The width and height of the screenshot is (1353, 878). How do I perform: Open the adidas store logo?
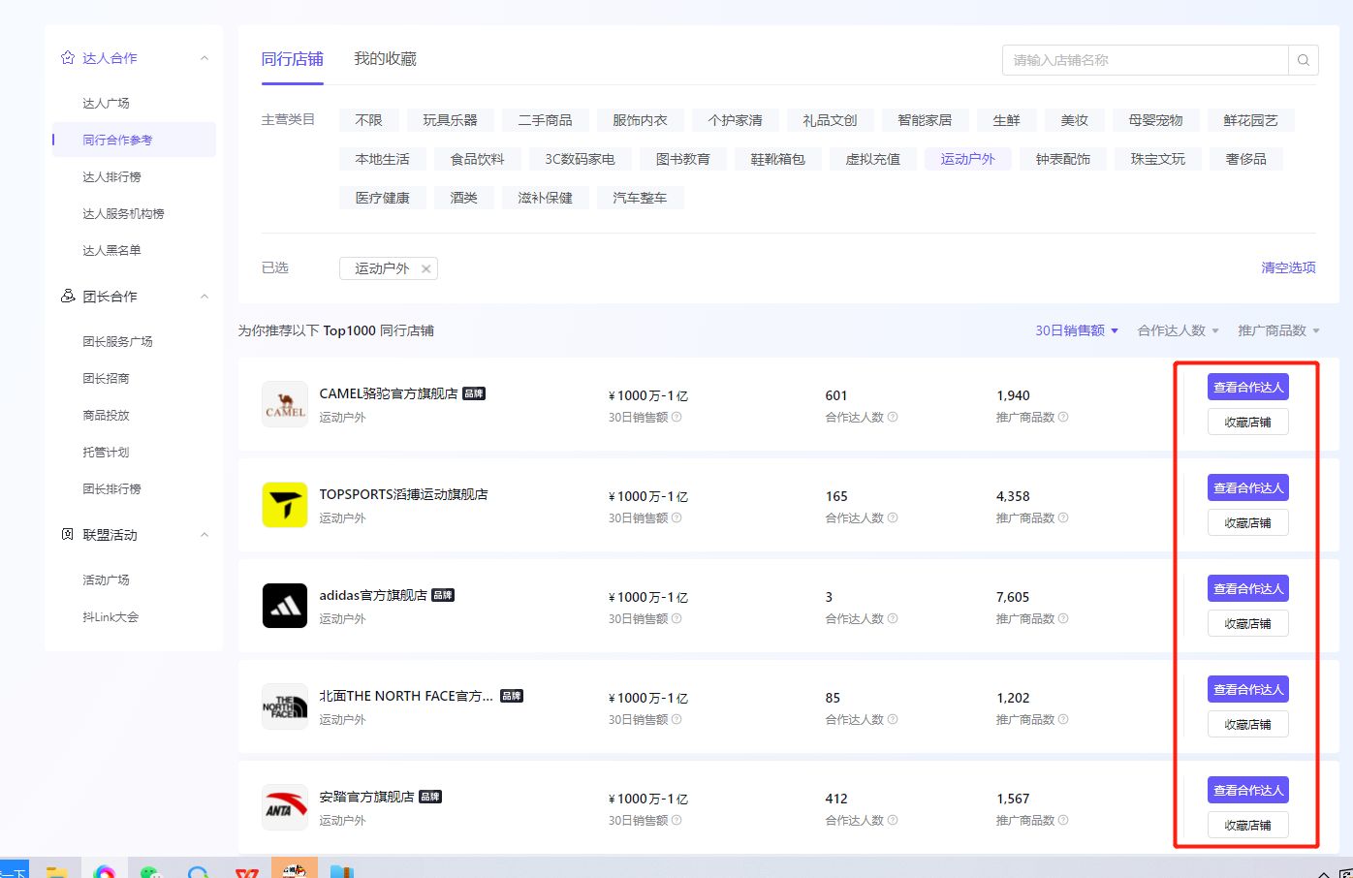(x=285, y=606)
